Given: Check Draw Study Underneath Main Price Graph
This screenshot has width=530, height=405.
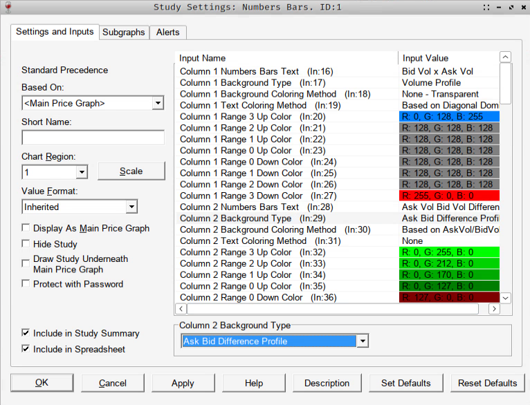Looking at the screenshot, I should pyautogui.click(x=26, y=263).
